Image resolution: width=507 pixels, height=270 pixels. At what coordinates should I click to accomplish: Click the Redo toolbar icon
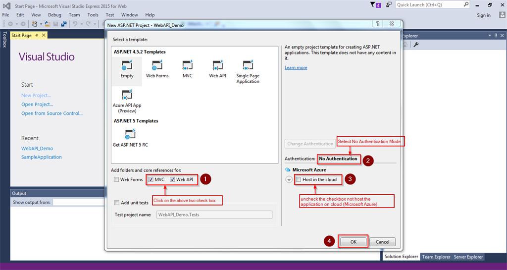click(x=88, y=24)
